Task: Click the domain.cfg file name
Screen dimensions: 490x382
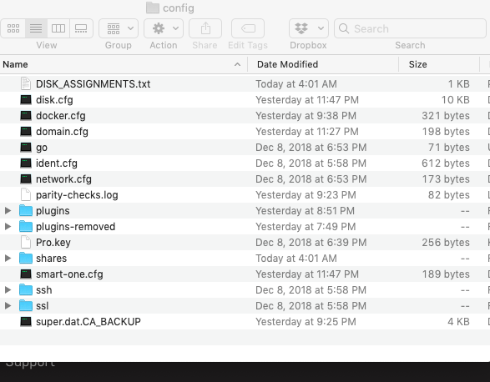Action: (62, 132)
